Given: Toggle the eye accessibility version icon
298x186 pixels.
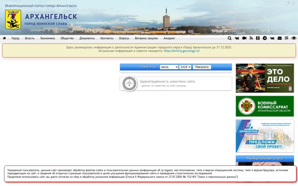Looking at the screenshot, I should tap(293, 38).
